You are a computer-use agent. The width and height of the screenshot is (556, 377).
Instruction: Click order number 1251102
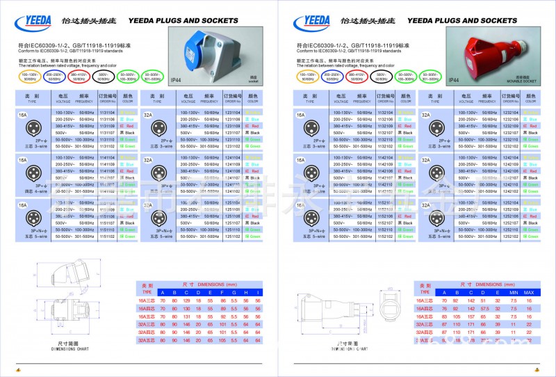click(233, 236)
